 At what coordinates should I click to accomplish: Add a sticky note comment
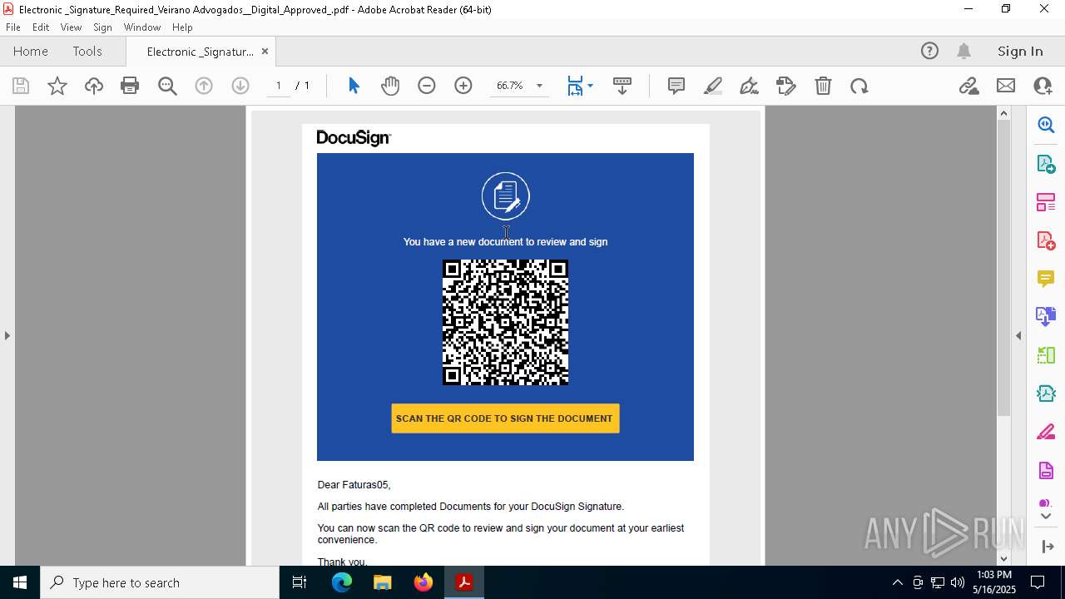tap(676, 86)
